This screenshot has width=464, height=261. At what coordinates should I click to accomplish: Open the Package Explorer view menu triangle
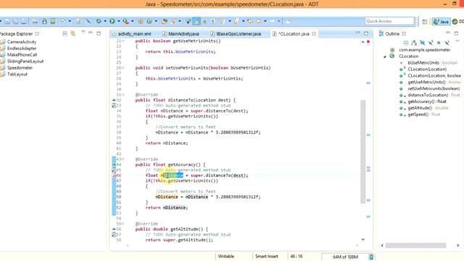point(83,32)
